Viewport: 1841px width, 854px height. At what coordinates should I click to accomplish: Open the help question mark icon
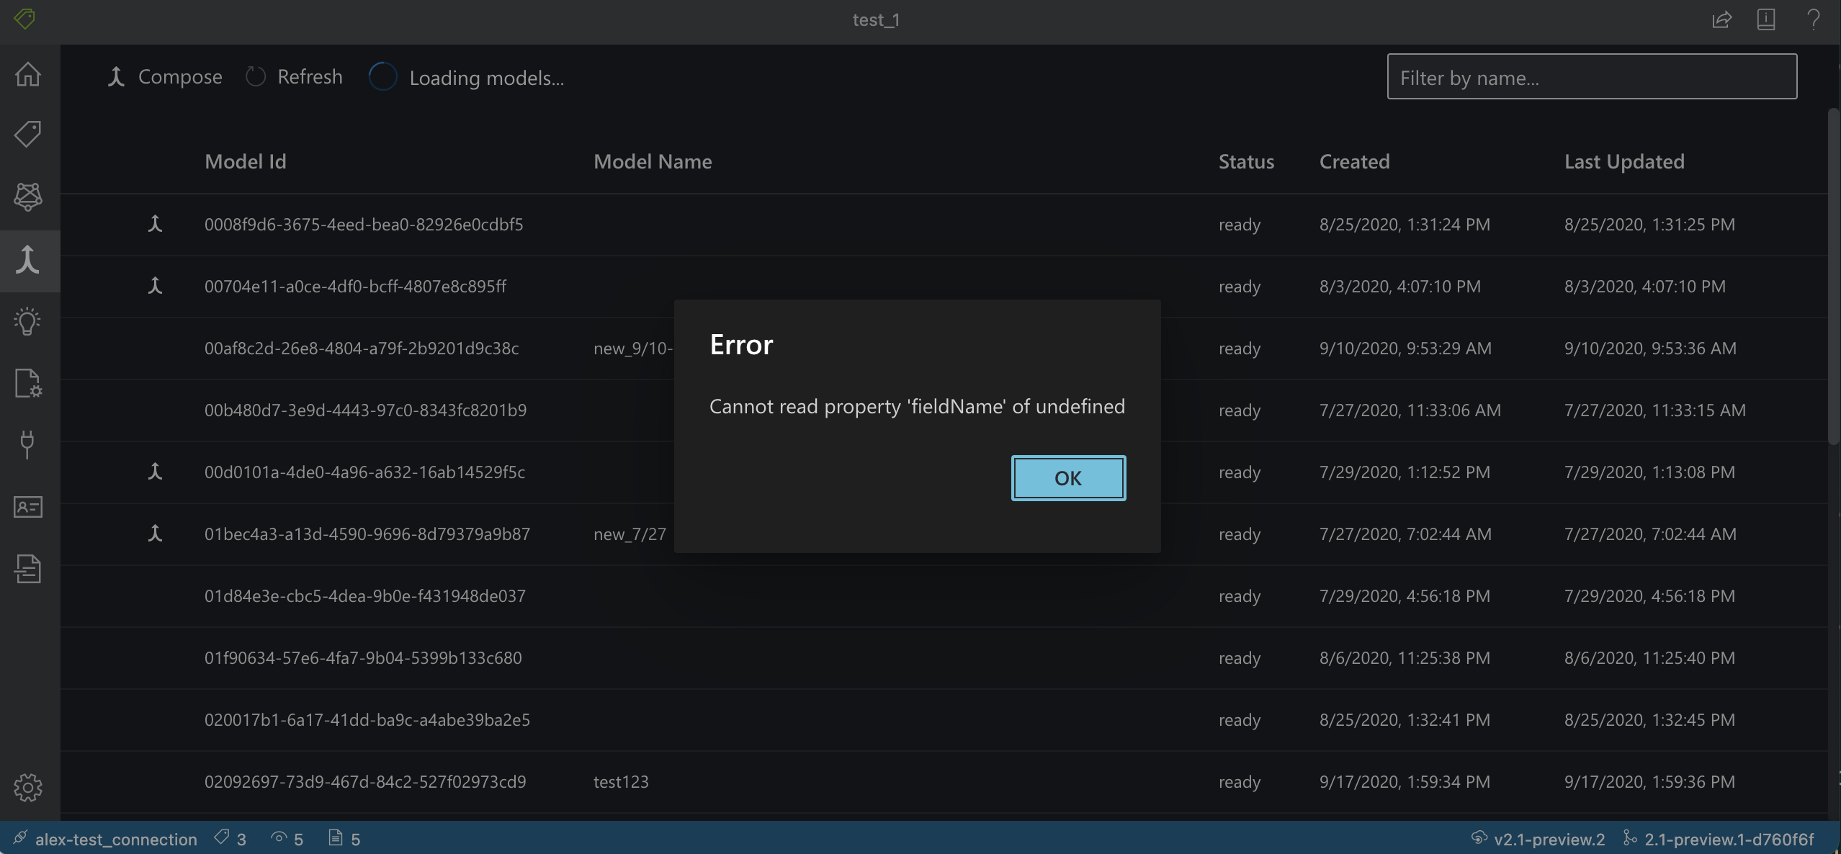1814,19
